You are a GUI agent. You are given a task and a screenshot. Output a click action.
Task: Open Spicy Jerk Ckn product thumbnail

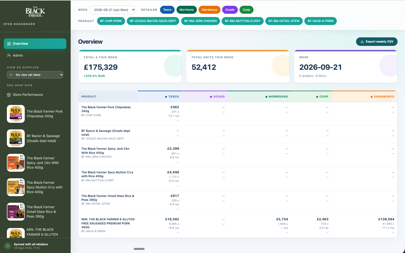tap(16, 163)
